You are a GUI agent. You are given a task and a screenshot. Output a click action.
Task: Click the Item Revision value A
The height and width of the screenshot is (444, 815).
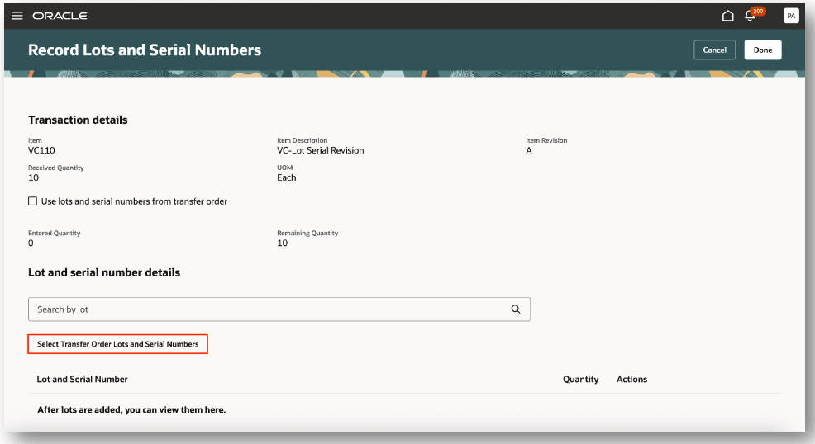[x=529, y=150]
